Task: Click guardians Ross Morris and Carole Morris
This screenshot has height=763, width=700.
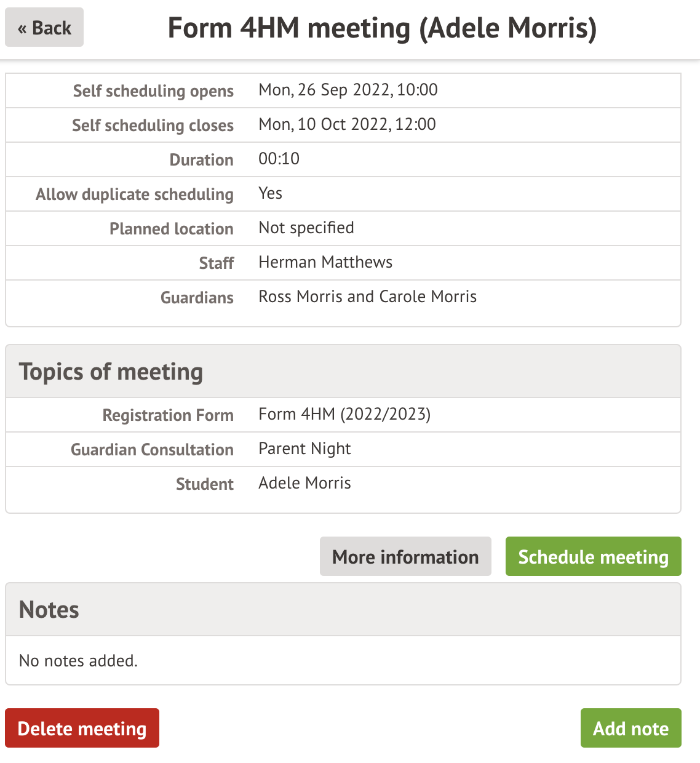Action: tap(367, 297)
